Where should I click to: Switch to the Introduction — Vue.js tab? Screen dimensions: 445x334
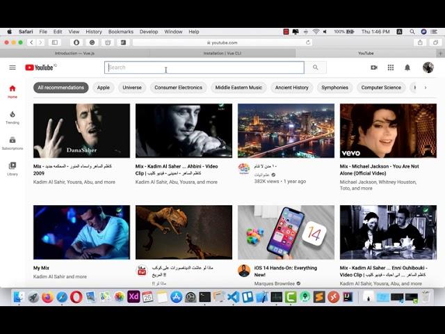(74, 53)
